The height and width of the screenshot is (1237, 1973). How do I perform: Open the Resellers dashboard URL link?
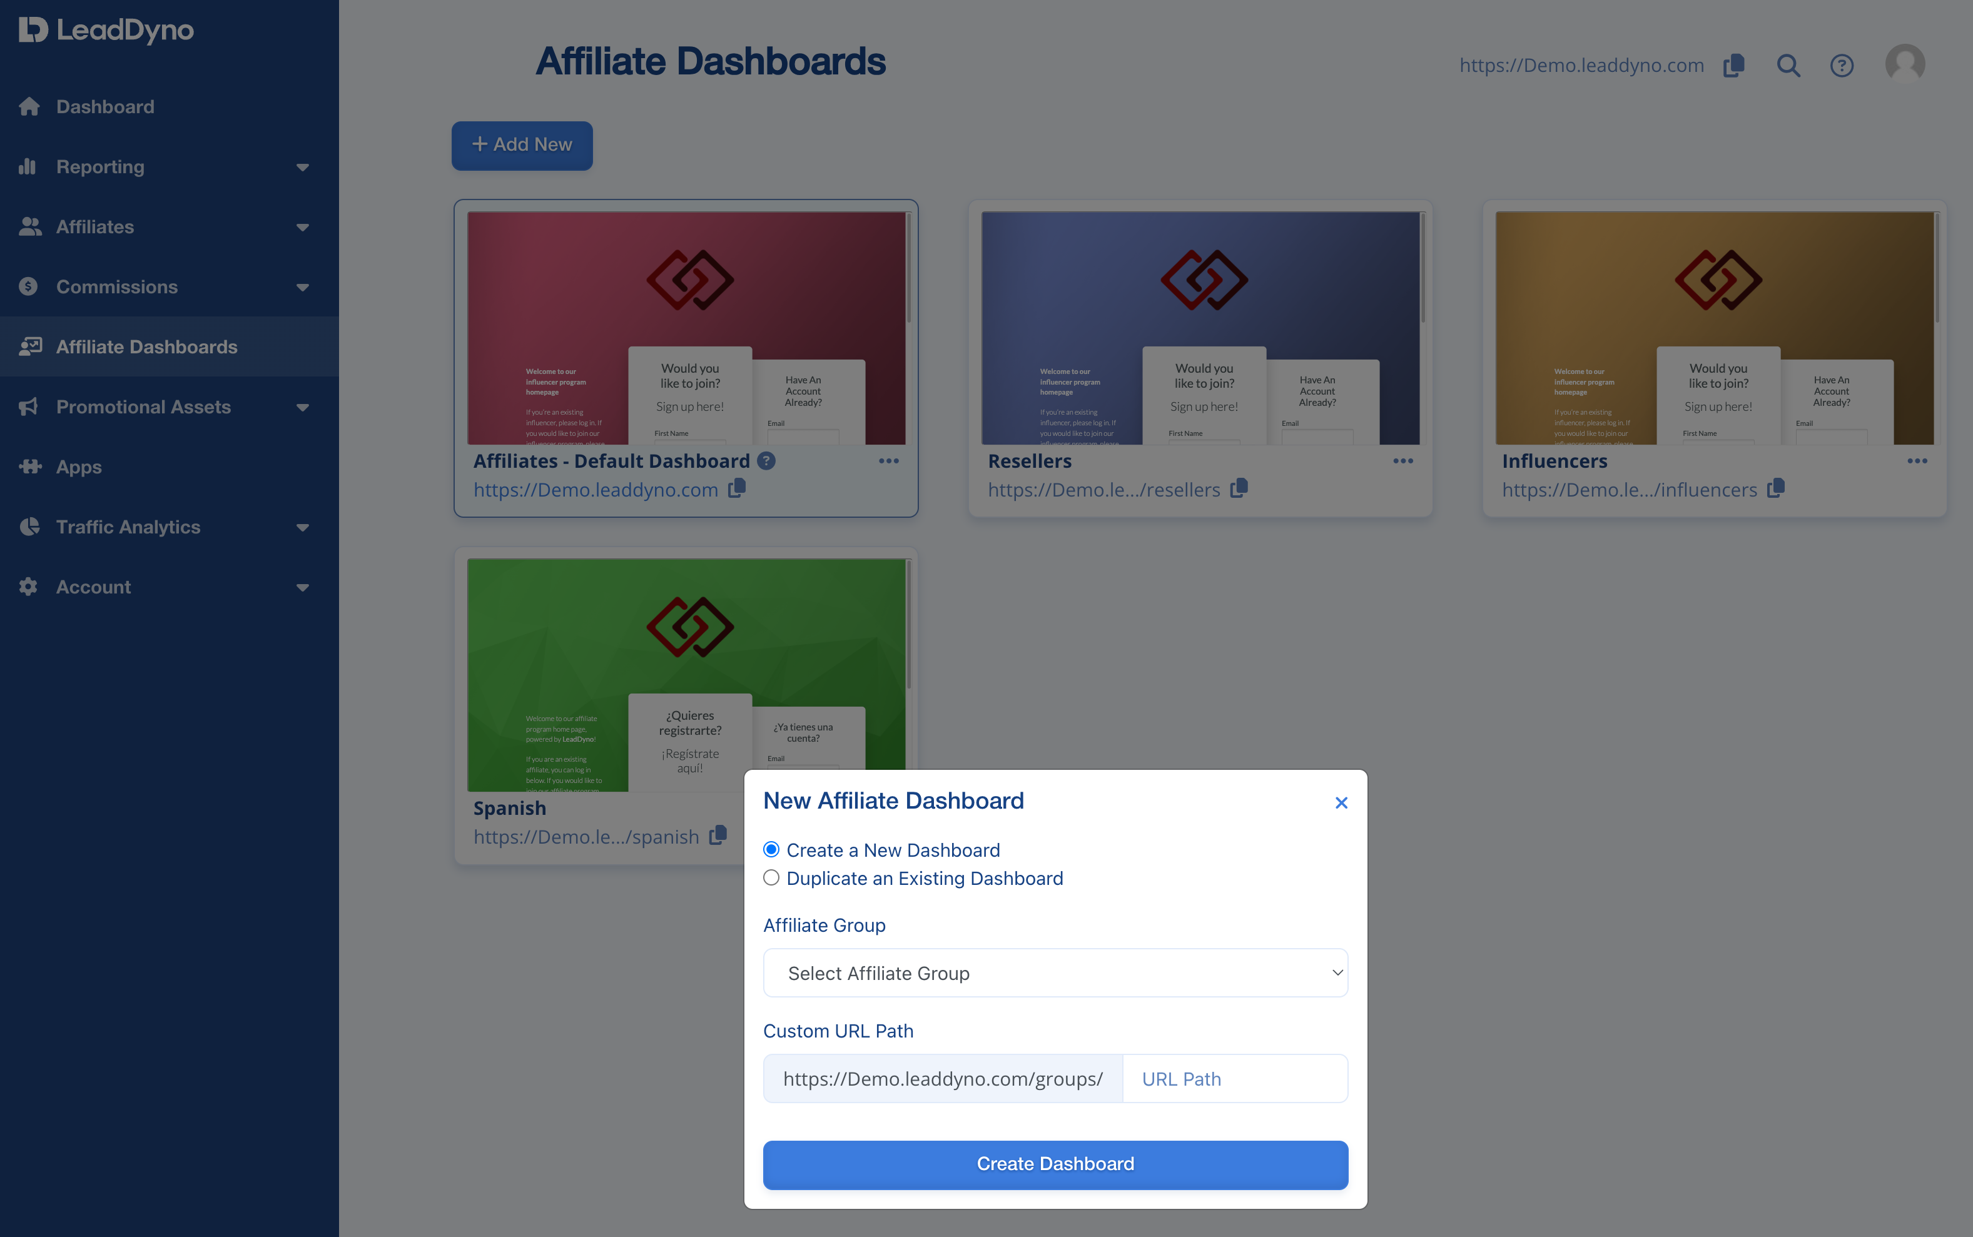pos(1104,489)
